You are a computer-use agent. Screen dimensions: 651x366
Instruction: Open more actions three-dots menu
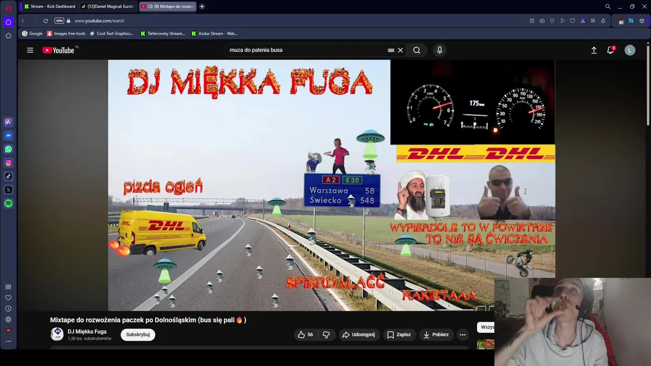point(463,334)
